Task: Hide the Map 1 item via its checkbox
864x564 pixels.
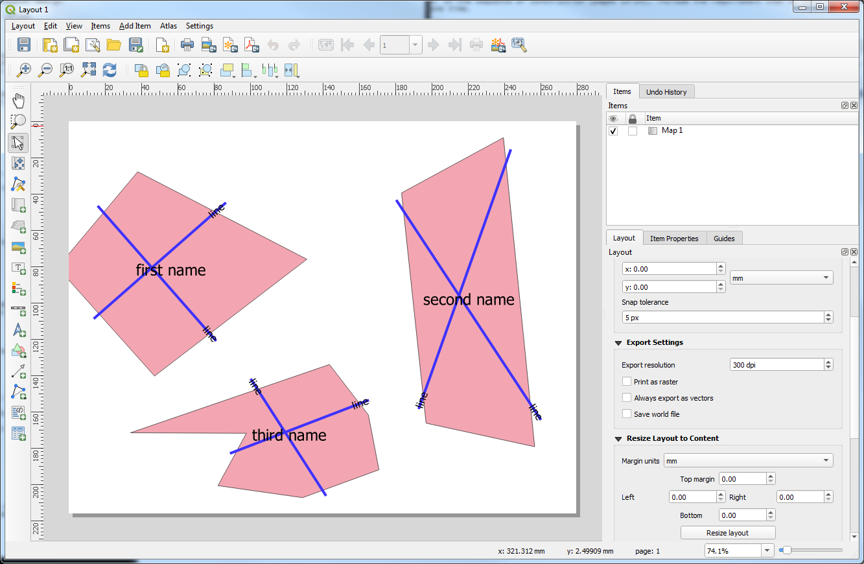Action: click(613, 130)
